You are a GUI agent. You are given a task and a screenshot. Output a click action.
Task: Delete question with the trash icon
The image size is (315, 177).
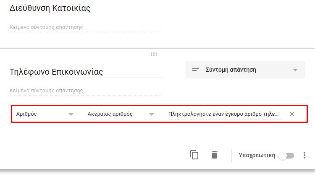tap(215, 155)
